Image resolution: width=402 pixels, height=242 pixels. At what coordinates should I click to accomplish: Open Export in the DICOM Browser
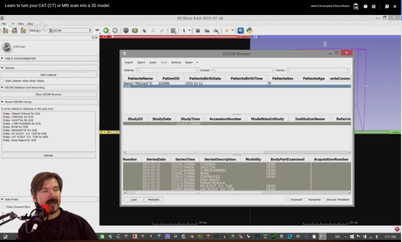click(141, 62)
